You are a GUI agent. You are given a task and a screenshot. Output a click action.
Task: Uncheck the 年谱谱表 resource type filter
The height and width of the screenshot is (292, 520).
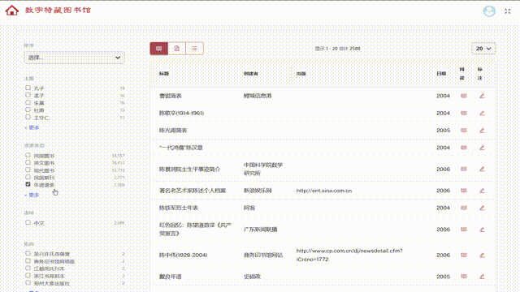pos(28,184)
